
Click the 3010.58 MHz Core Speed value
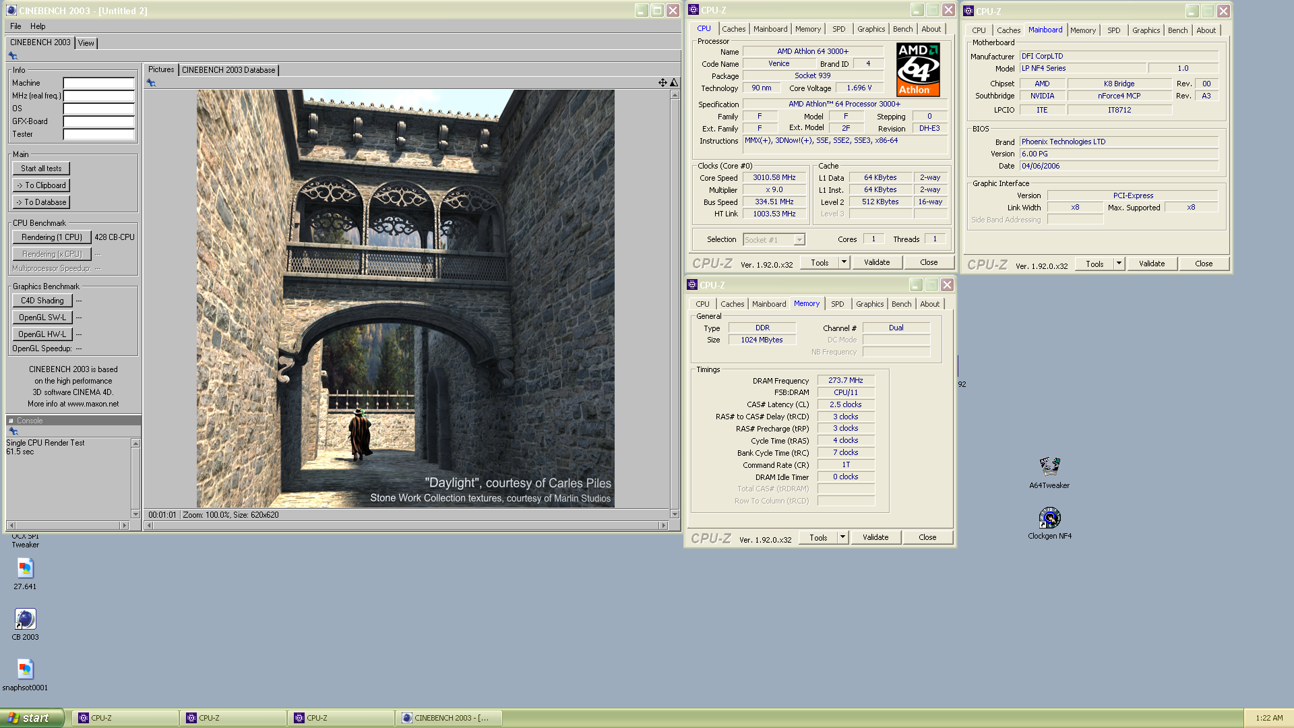pos(774,177)
